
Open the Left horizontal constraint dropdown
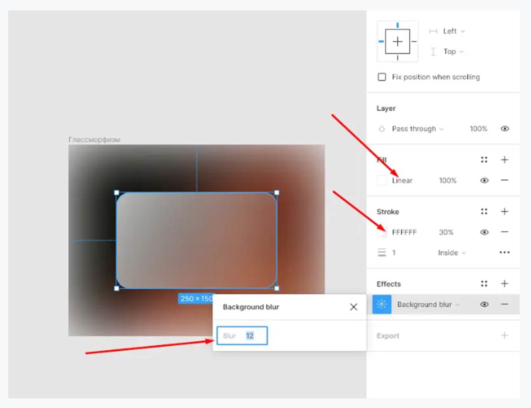[453, 31]
